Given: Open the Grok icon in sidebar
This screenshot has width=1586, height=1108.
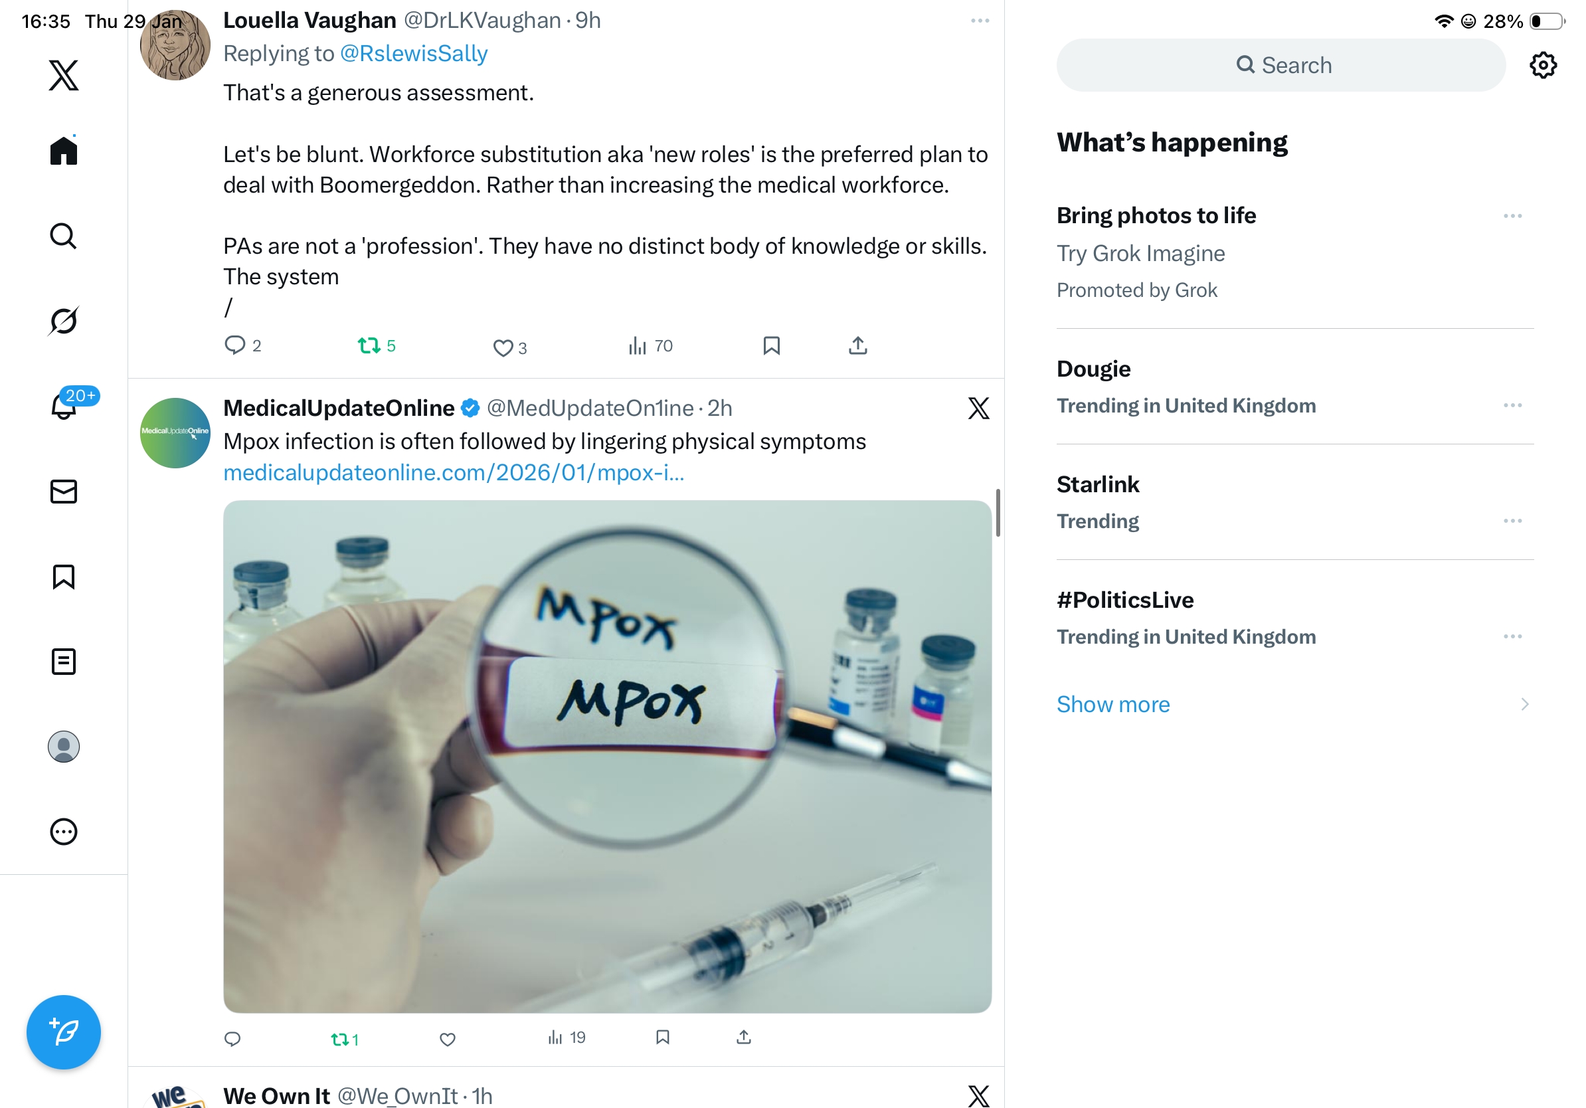Looking at the screenshot, I should click(x=64, y=321).
